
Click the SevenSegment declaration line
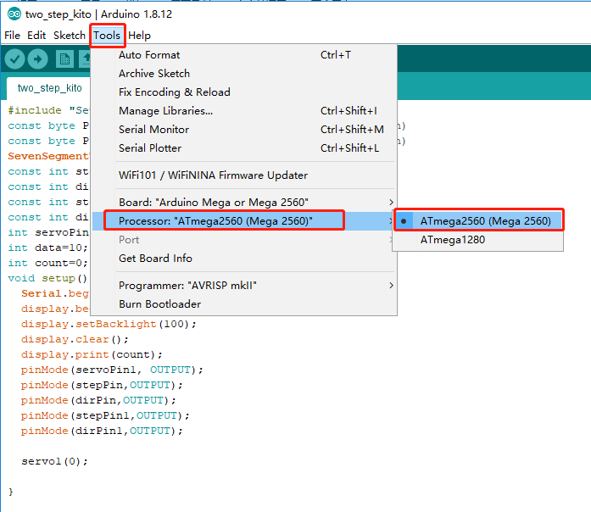pos(48,156)
